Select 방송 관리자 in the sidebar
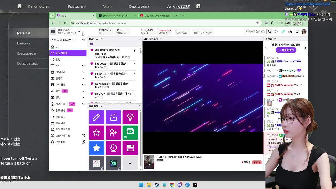This screenshot has height=189, width=336. tap(68, 53)
